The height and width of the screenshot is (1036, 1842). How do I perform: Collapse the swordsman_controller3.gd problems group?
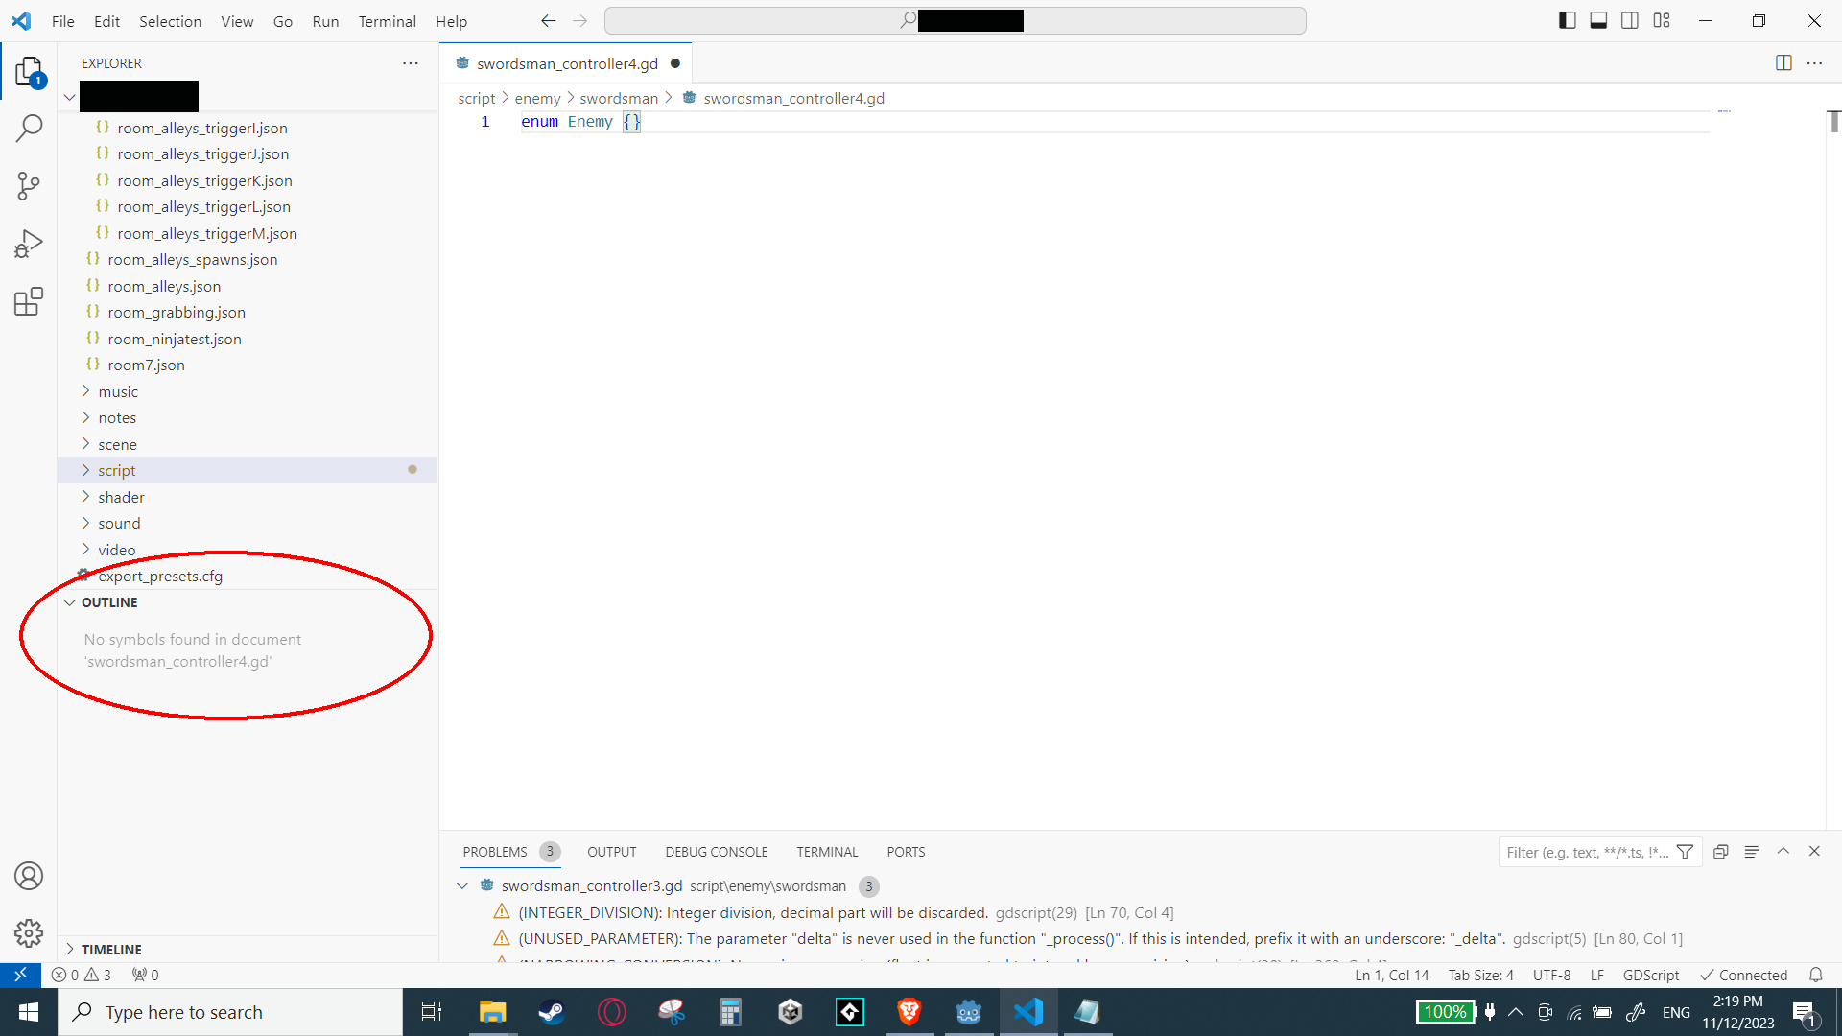pos(462,885)
